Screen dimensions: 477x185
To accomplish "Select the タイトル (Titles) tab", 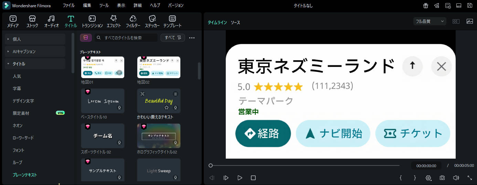I will (x=71, y=21).
